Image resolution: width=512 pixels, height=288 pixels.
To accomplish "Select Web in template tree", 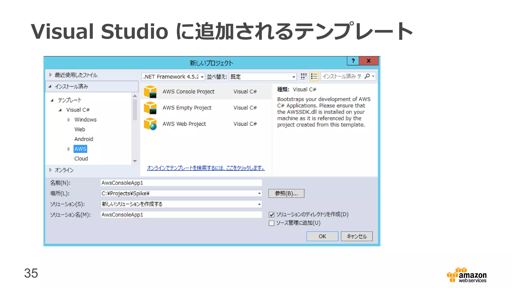I will coord(80,129).
